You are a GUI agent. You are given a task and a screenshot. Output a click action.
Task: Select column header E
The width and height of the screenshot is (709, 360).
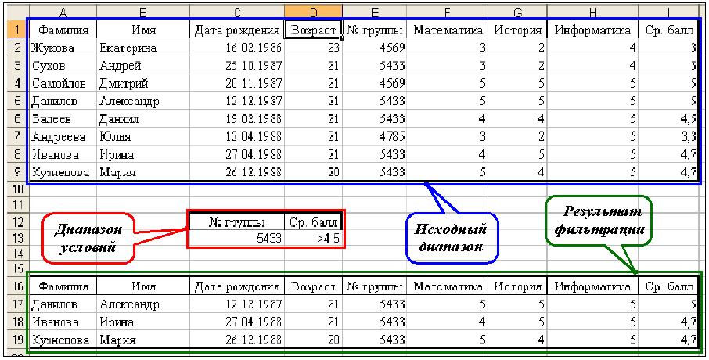pos(375,13)
